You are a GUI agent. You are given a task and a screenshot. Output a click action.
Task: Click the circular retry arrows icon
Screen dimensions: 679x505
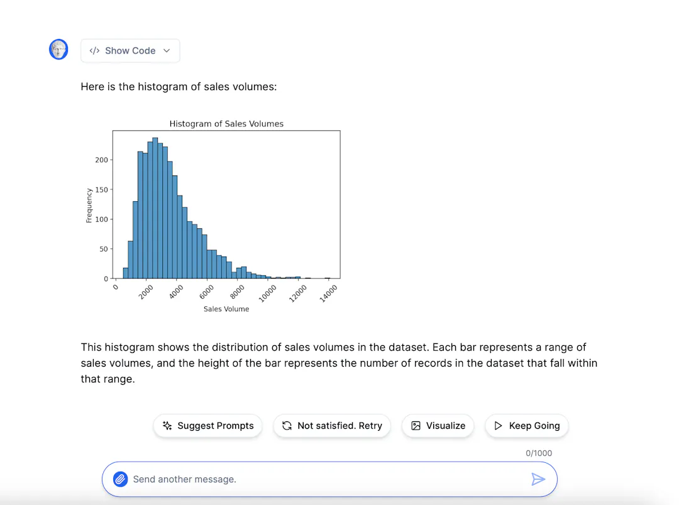click(x=287, y=426)
